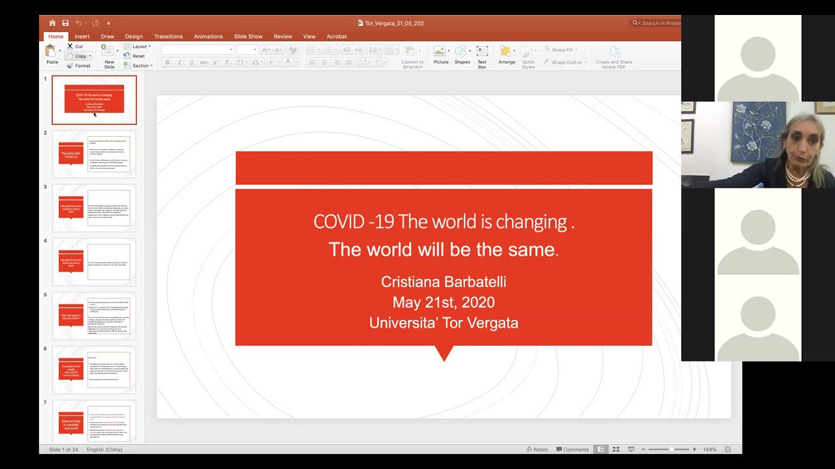
Task: Toggle Bold formatting
Action: click(168, 63)
